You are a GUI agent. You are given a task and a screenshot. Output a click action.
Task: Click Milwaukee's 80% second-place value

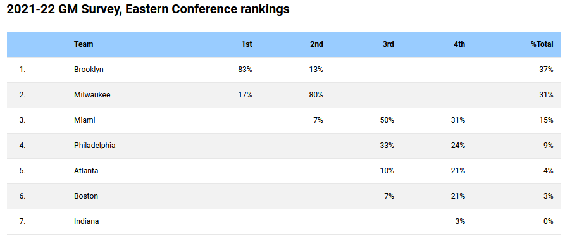click(316, 95)
